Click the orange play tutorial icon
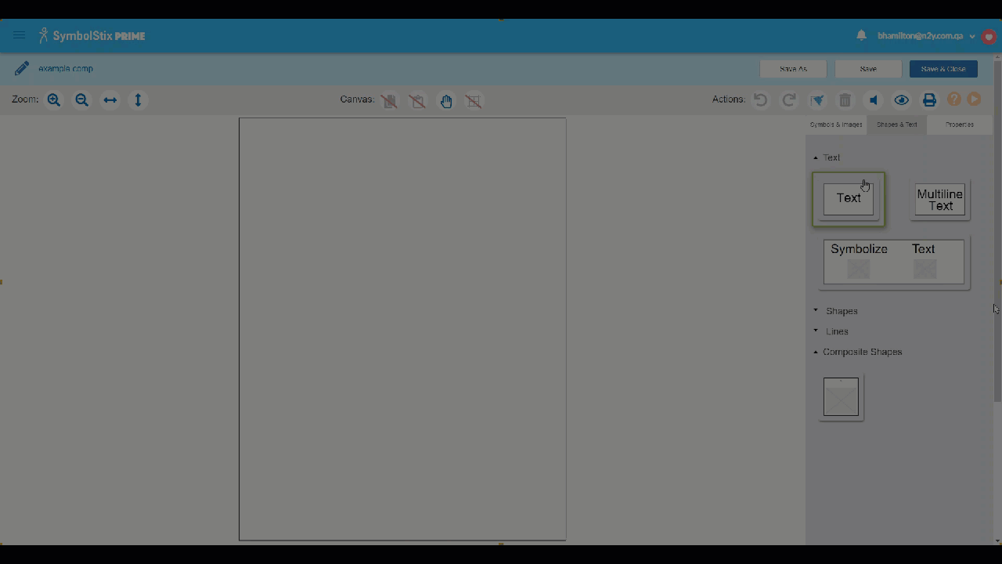 (x=974, y=99)
